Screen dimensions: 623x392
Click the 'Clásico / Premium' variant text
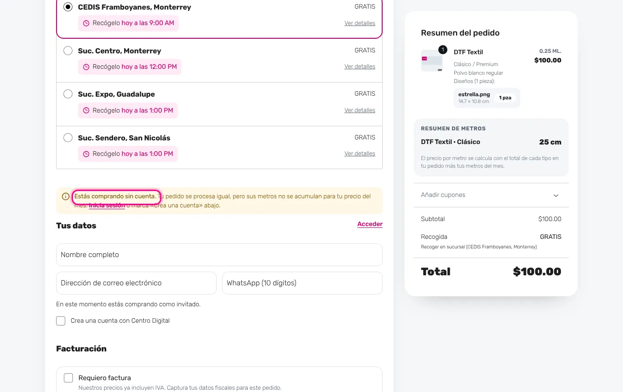(476, 64)
